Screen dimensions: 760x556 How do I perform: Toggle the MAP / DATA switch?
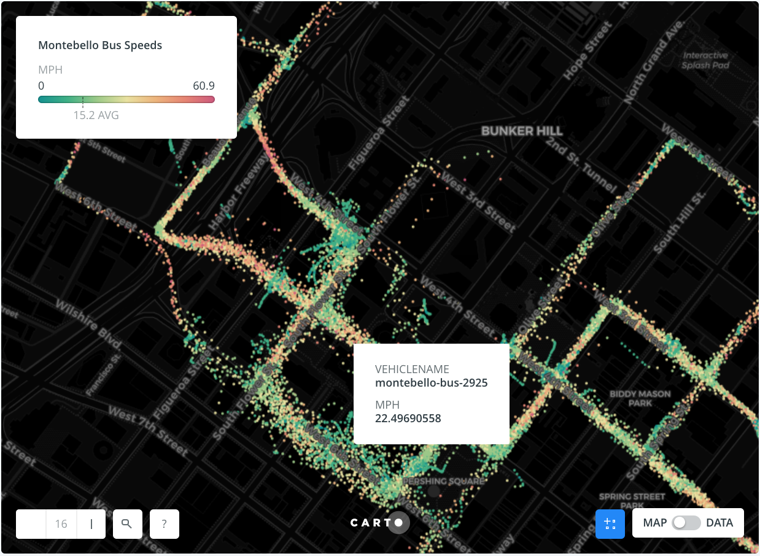pos(686,523)
